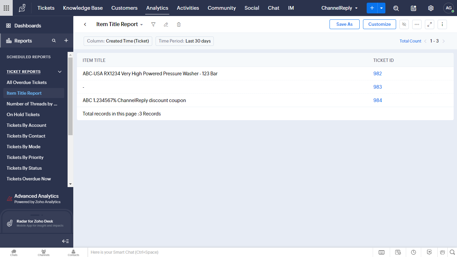Click the Zoho Desk logo icon

[x=22, y=8]
